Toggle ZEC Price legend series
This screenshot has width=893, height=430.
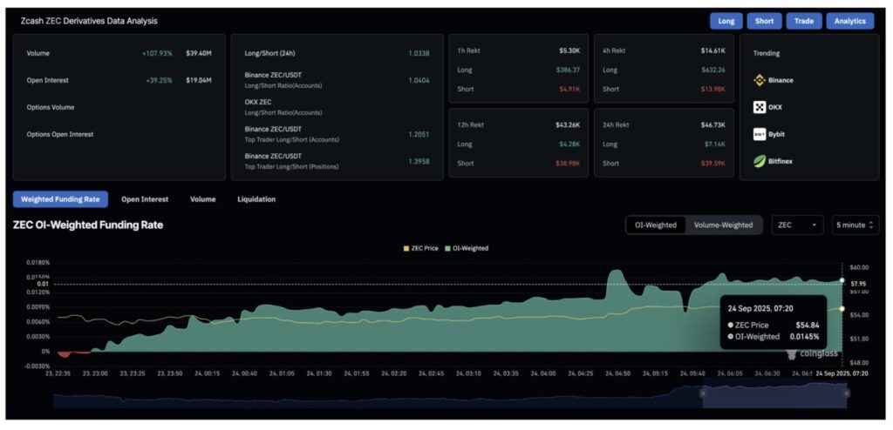pyautogui.click(x=421, y=248)
